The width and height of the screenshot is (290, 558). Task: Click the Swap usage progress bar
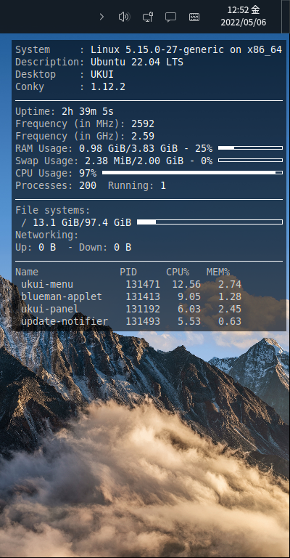250,160
